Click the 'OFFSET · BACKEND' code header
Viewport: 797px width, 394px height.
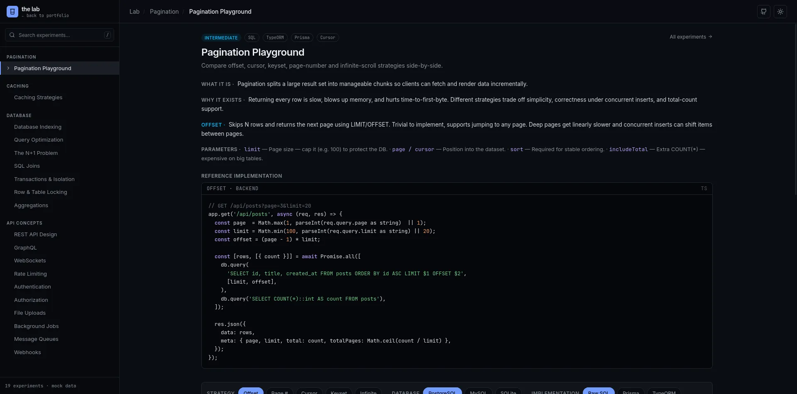(x=232, y=188)
